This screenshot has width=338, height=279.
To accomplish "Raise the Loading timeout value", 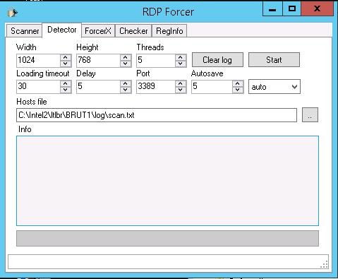I will tap(66, 83).
